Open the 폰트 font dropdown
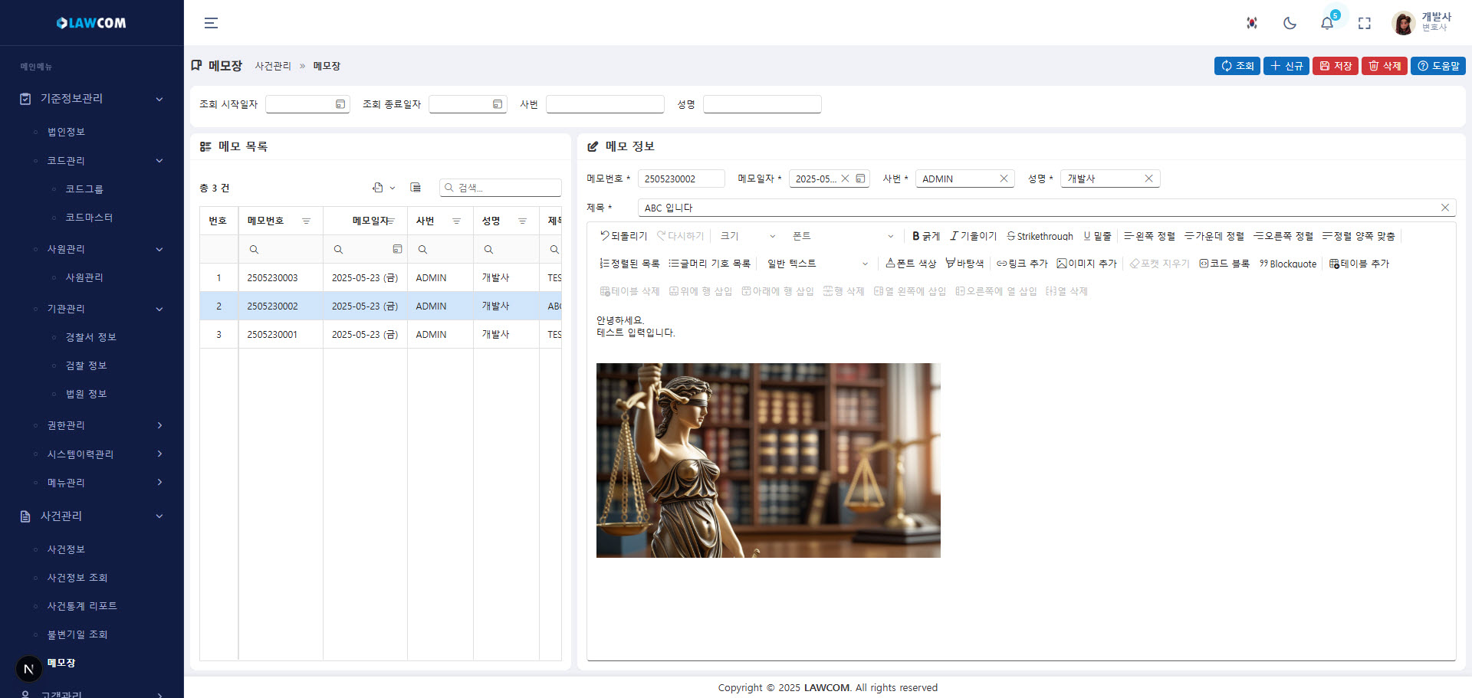 [843, 236]
